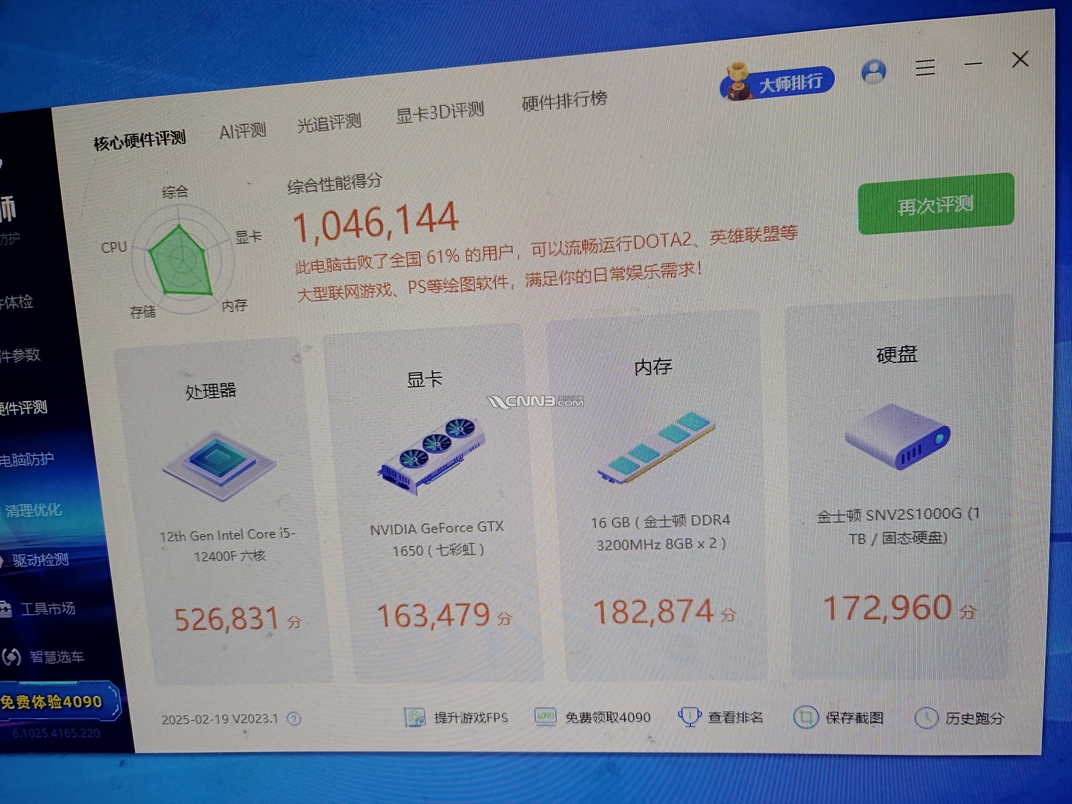Image resolution: width=1072 pixels, height=804 pixels.
Task: Click the 免费领取4090 icon
Action: (x=545, y=716)
